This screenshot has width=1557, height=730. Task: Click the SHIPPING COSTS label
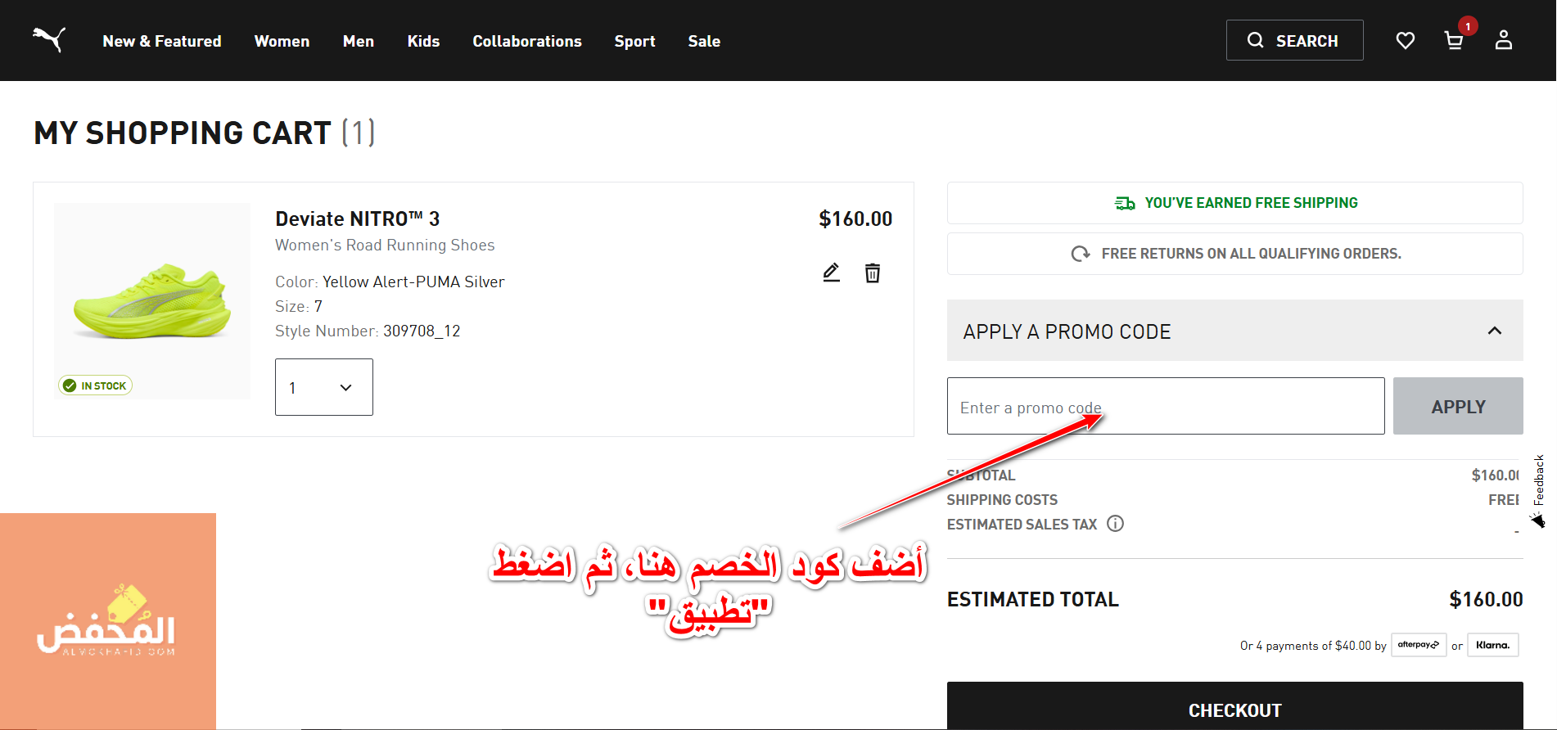(1002, 499)
